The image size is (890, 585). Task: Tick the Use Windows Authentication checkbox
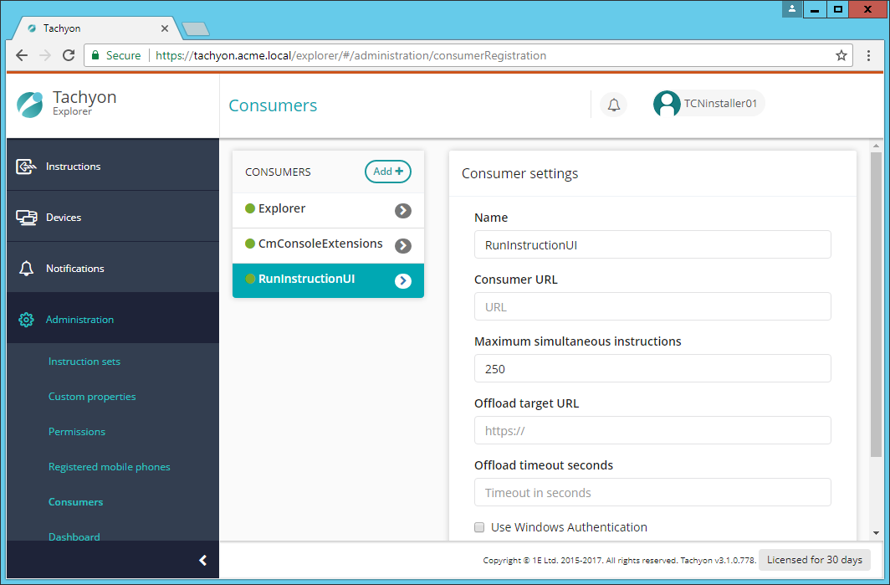(x=479, y=527)
